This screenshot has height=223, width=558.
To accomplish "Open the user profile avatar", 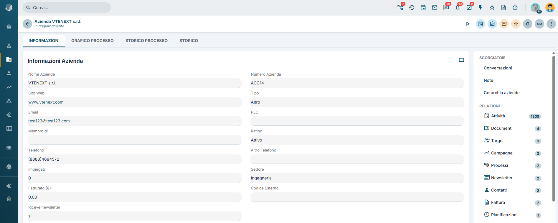I will click(550, 8).
